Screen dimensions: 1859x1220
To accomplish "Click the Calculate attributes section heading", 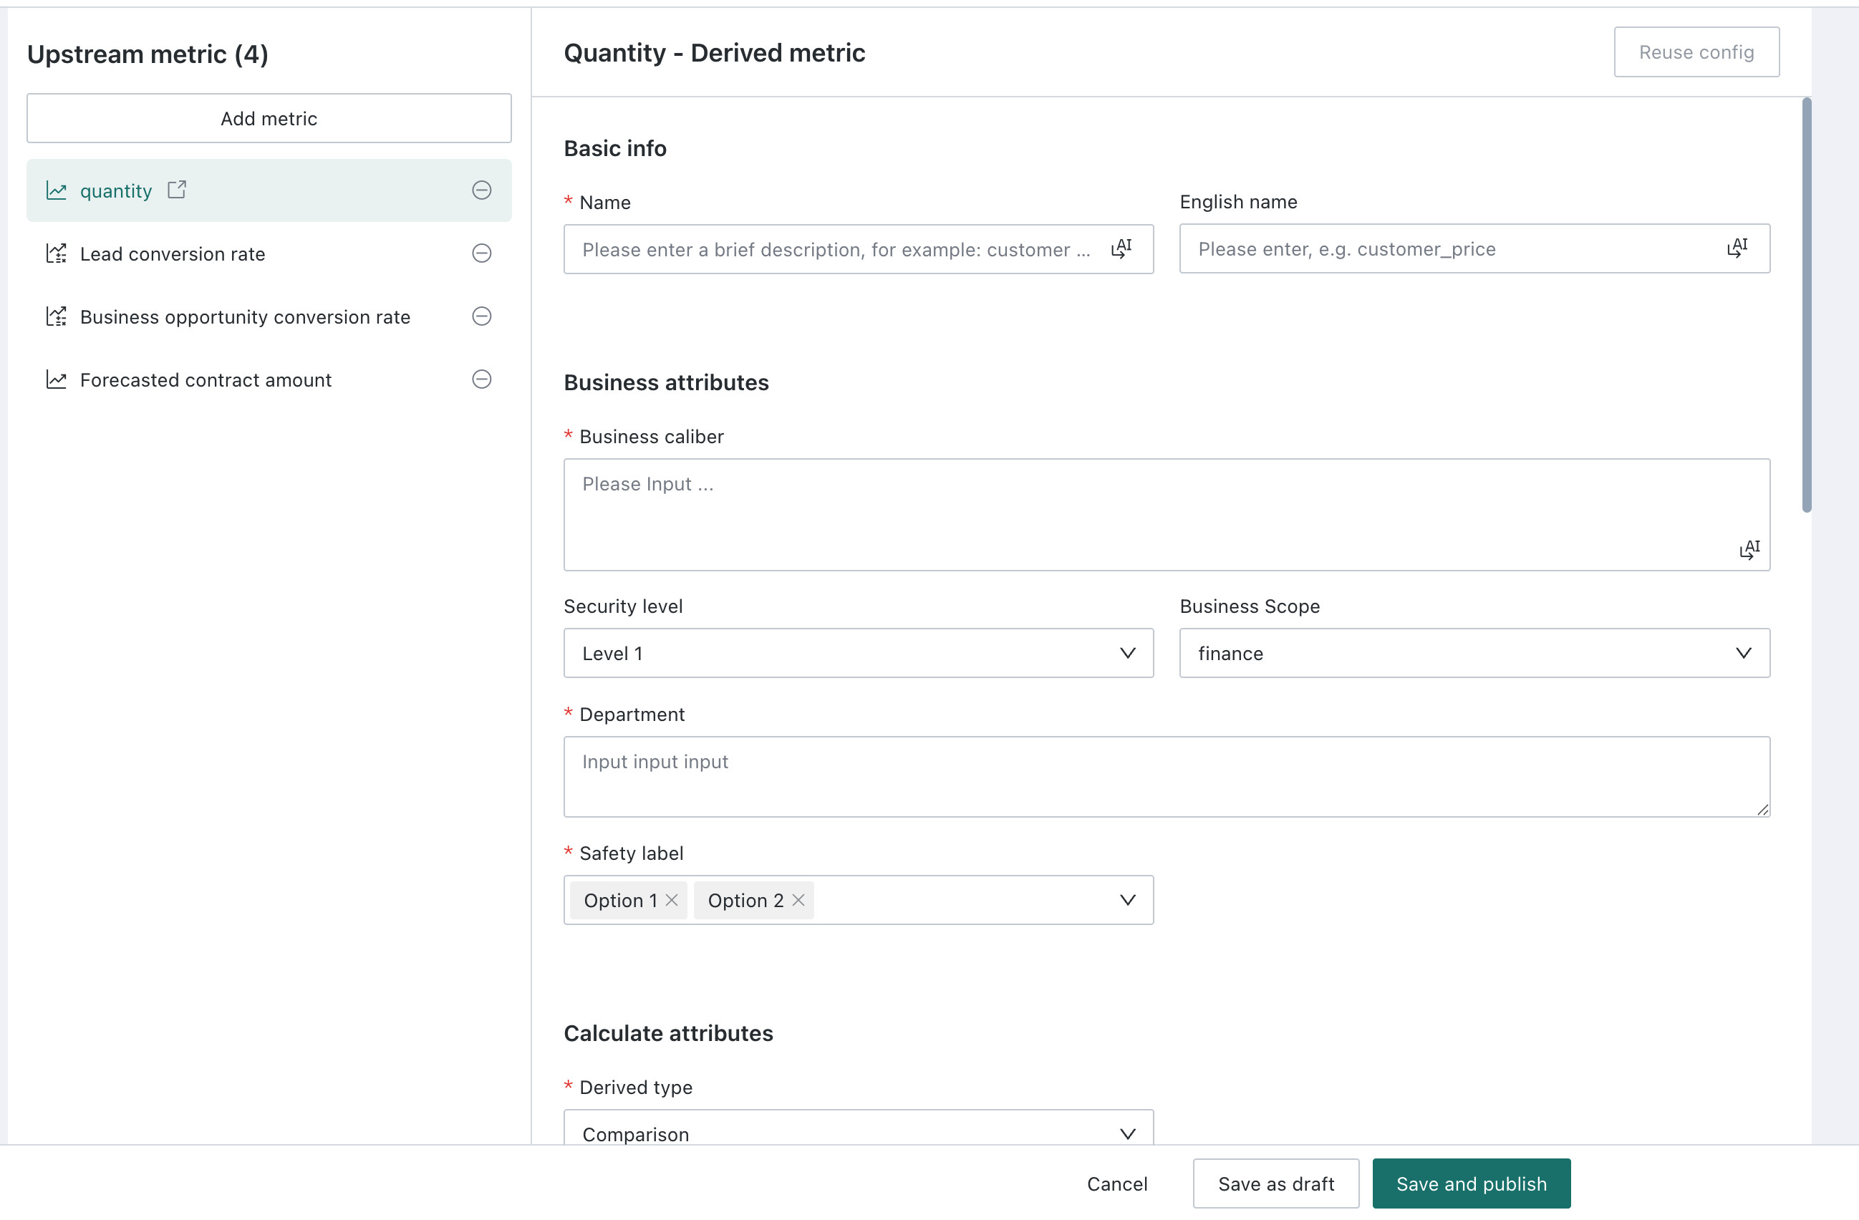I will pos(668,1033).
